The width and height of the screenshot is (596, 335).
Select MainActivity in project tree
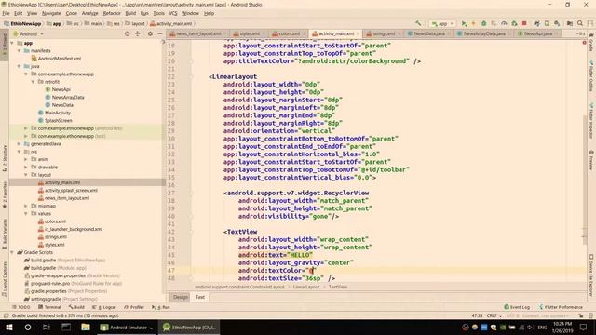pos(58,113)
